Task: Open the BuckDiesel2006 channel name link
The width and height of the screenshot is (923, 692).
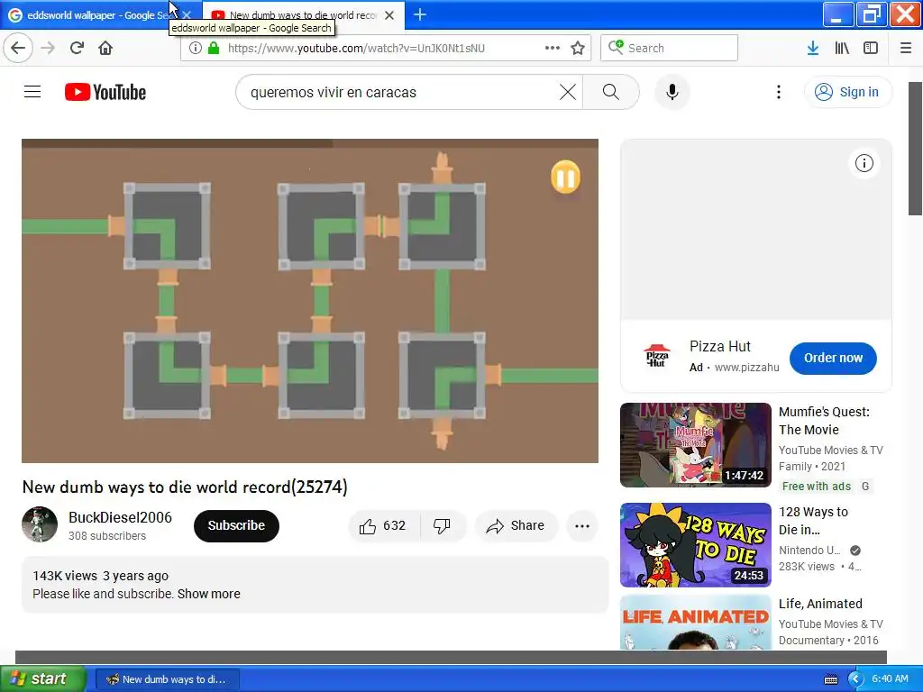Action: [120, 517]
